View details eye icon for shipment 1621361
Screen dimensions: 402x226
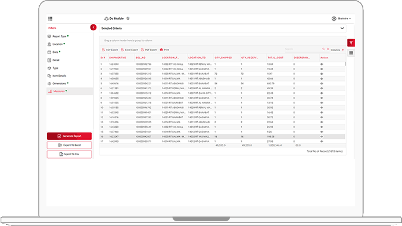coord(322,88)
